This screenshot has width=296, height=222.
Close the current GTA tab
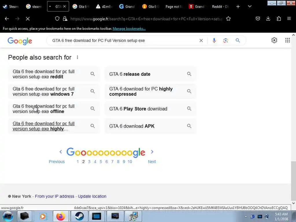click(x=64, y=6)
